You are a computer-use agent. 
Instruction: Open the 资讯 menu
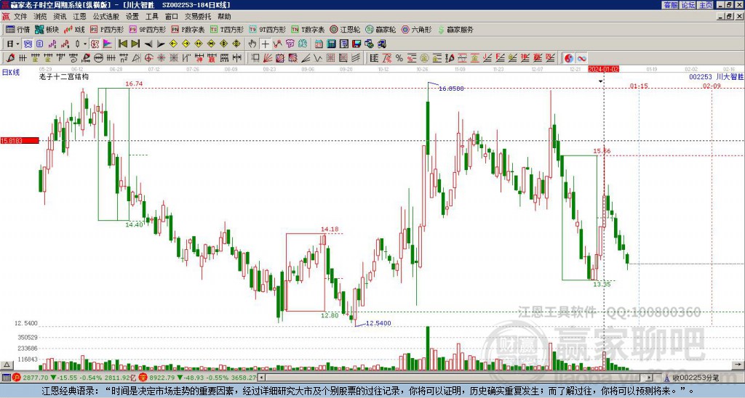(x=60, y=17)
